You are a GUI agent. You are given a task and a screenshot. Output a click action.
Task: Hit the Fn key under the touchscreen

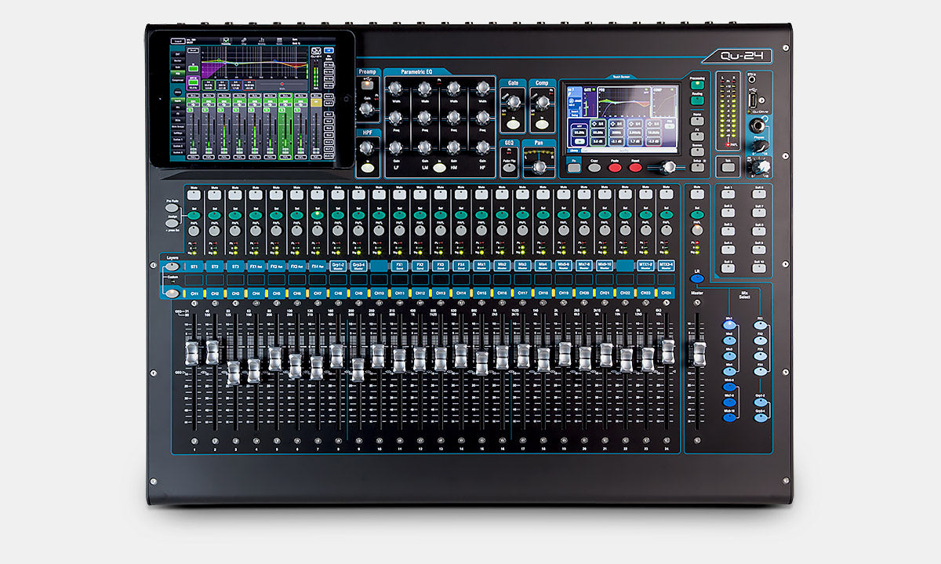574,168
